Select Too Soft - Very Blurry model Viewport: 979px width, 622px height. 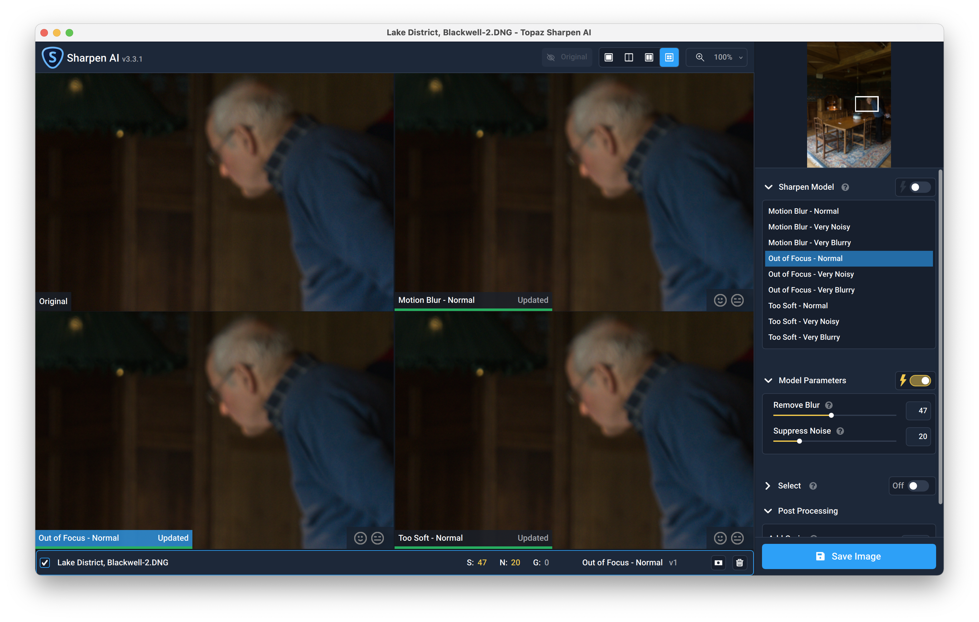[804, 337]
